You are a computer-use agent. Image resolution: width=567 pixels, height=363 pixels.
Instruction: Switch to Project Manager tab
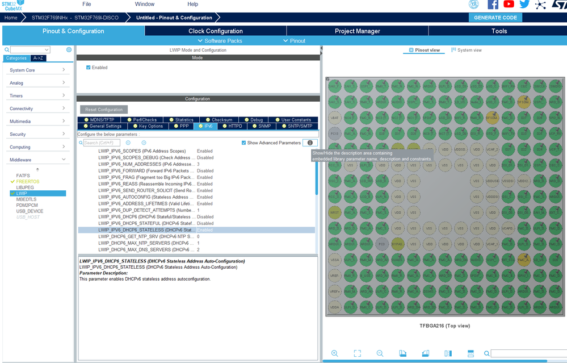(357, 31)
